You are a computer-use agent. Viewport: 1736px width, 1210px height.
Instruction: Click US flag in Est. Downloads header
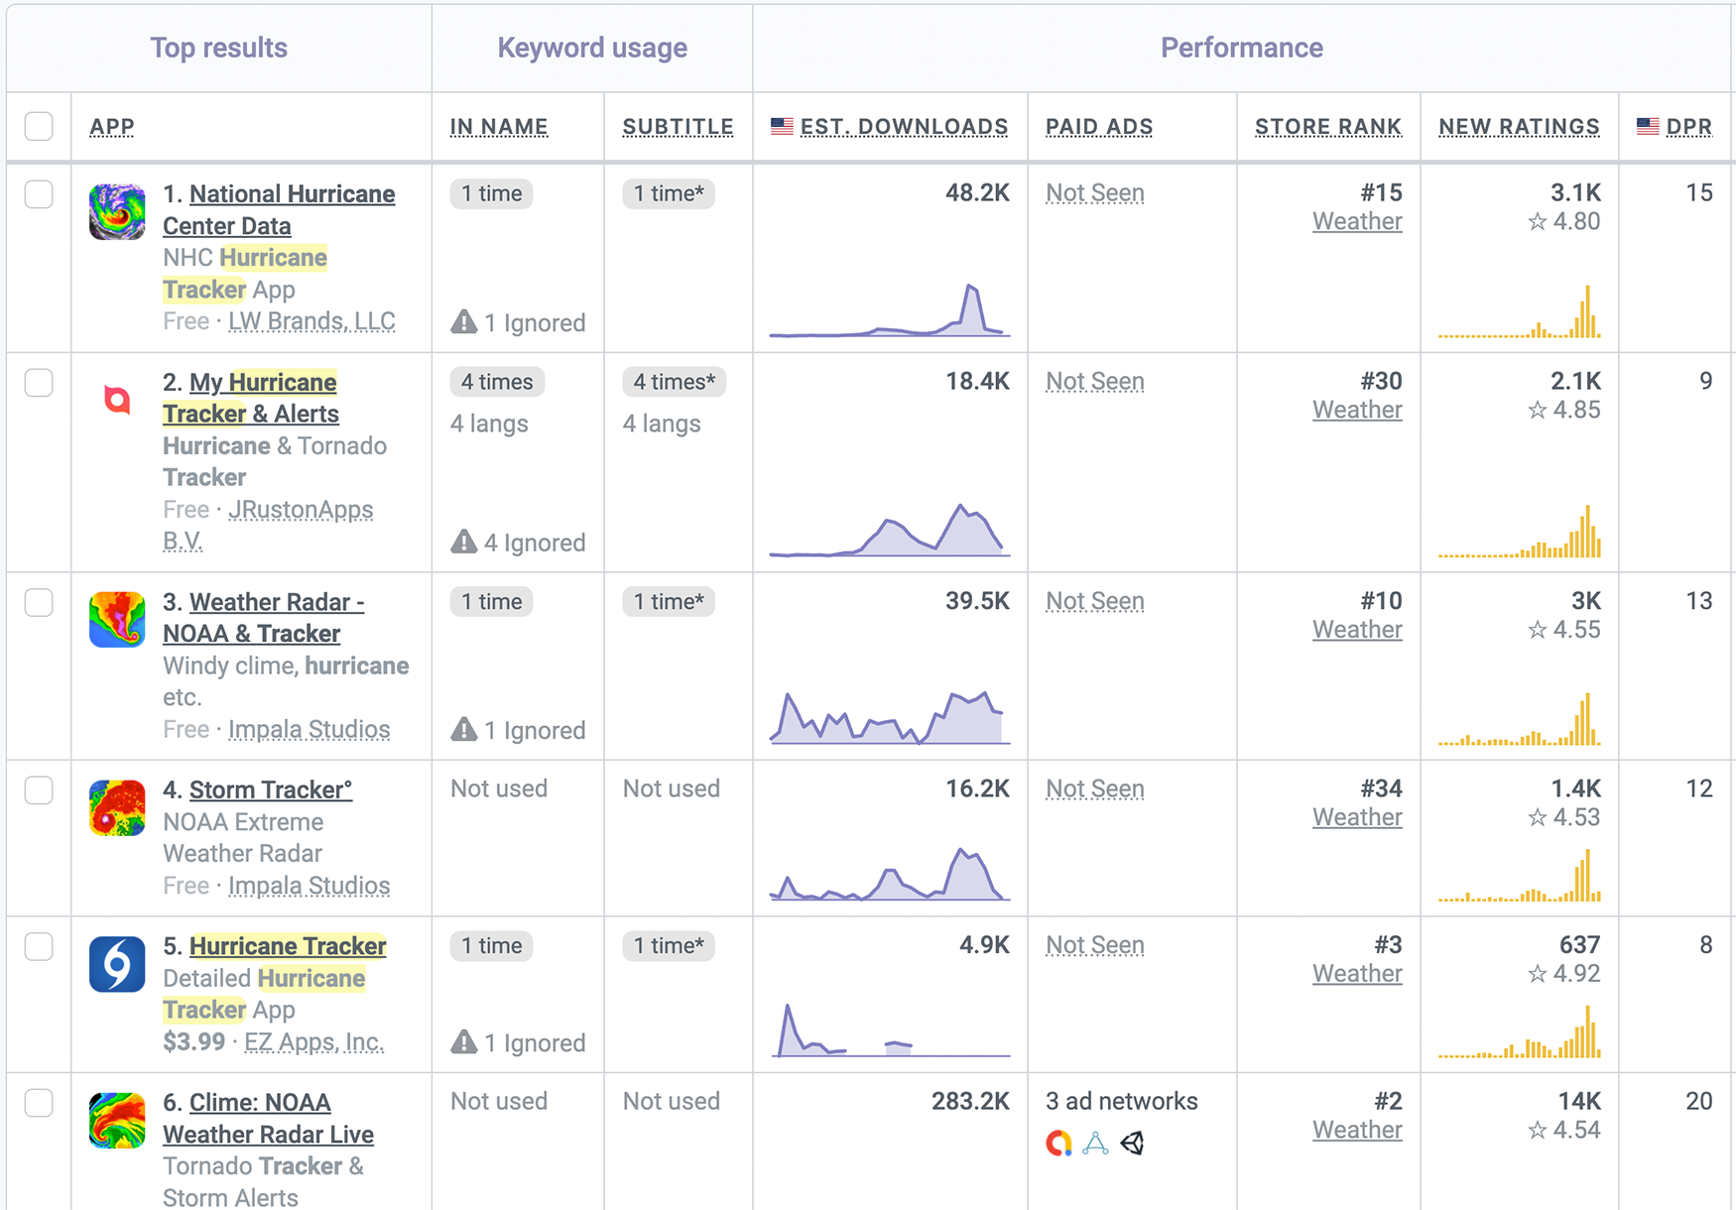pyautogui.click(x=782, y=127)
